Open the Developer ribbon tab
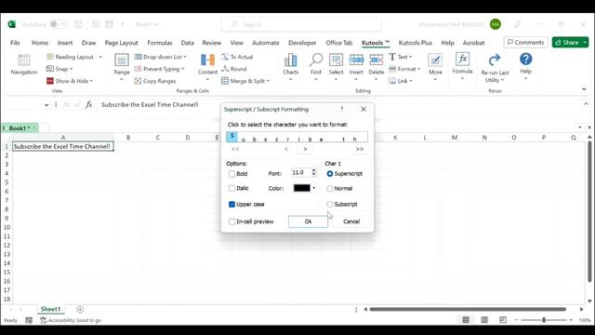Image resolution: width=595 pixels, height=335 pixels. (x=302, y=43)
